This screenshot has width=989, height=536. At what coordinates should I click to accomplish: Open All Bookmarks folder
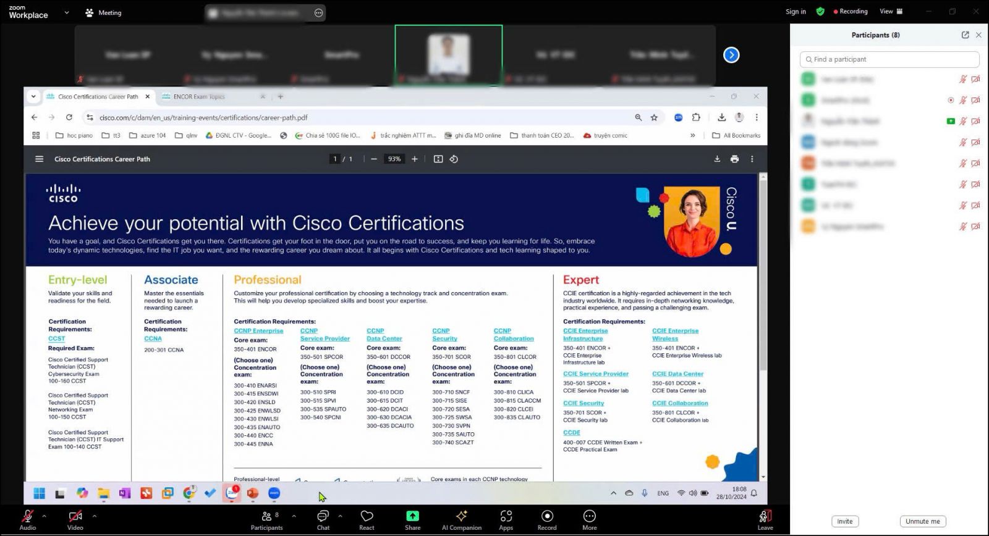tap(736, 135)
